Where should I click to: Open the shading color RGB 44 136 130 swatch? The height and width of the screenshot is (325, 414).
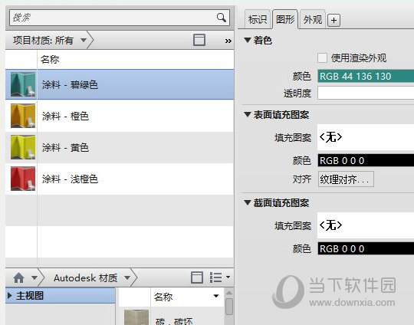coord(366,77)
